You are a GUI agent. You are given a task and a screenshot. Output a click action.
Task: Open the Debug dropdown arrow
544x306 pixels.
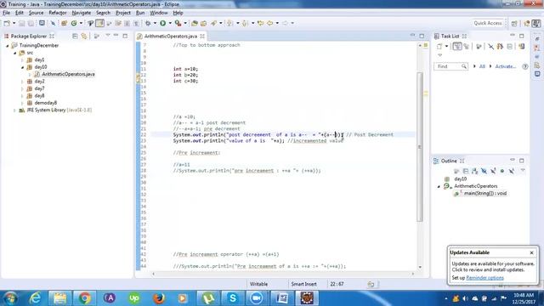(x=155, y=23)
